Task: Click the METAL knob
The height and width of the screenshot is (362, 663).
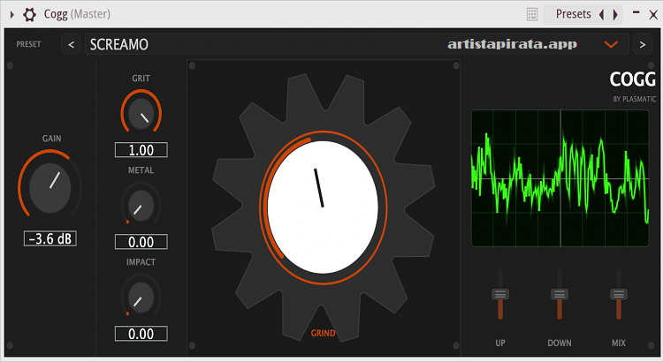Action: [141, 206]
